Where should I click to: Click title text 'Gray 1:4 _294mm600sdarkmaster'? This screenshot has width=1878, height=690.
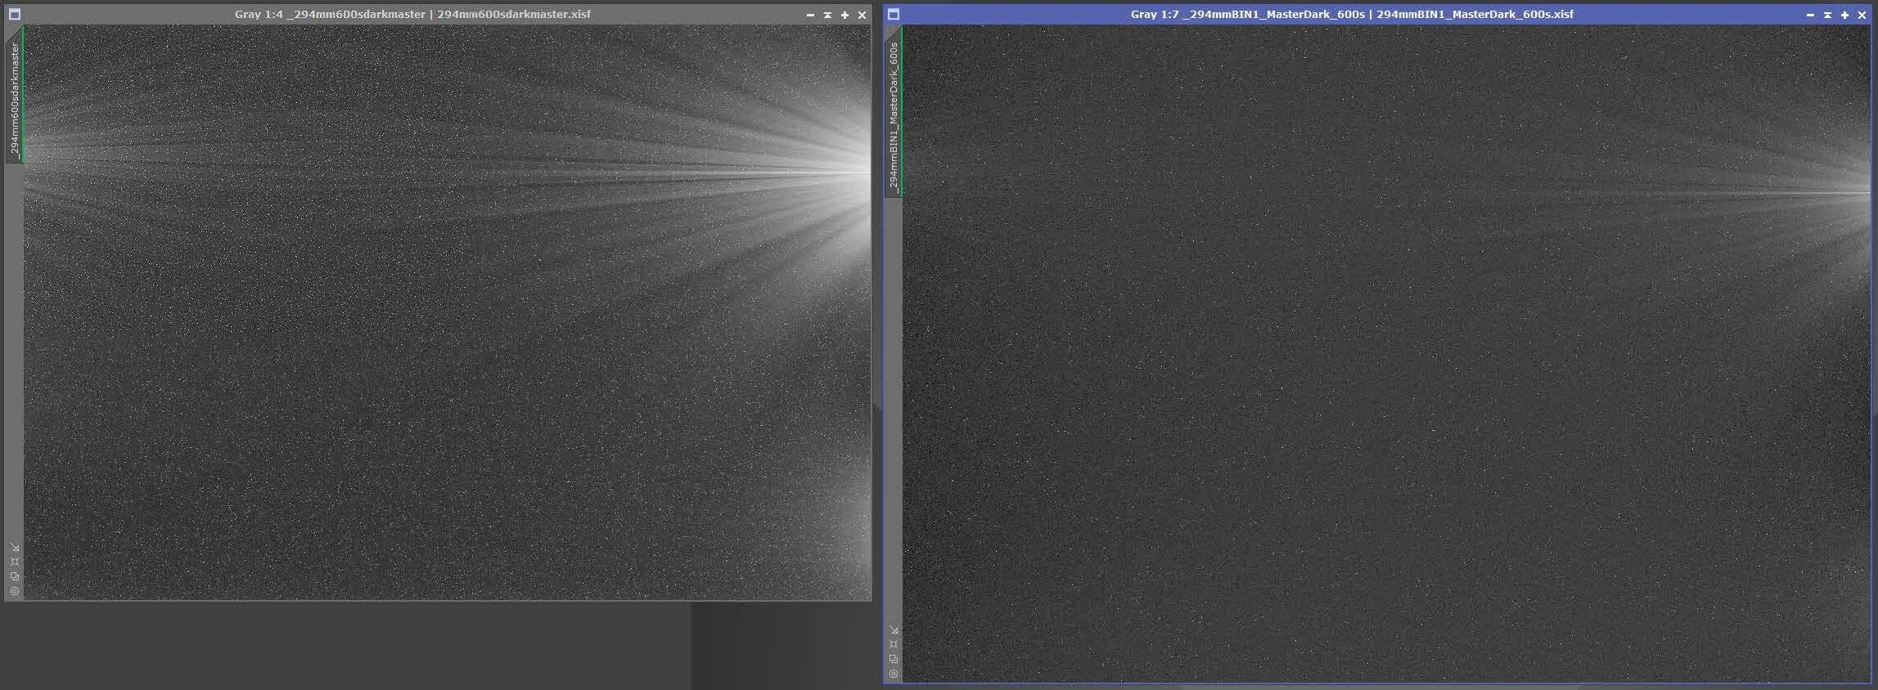coord(329,14)
